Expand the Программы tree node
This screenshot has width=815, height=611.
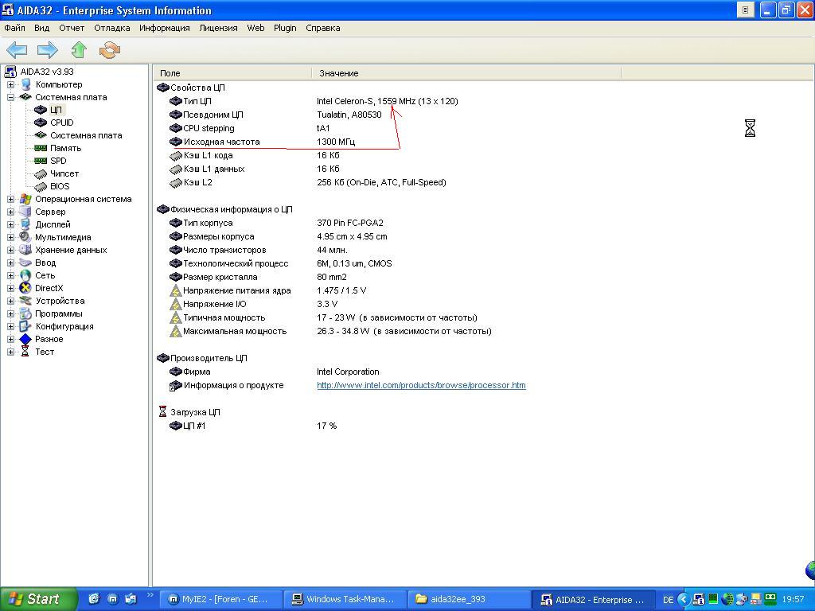tap(10, 313)
